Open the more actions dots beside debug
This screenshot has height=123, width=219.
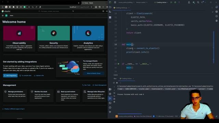click(179, 2)
